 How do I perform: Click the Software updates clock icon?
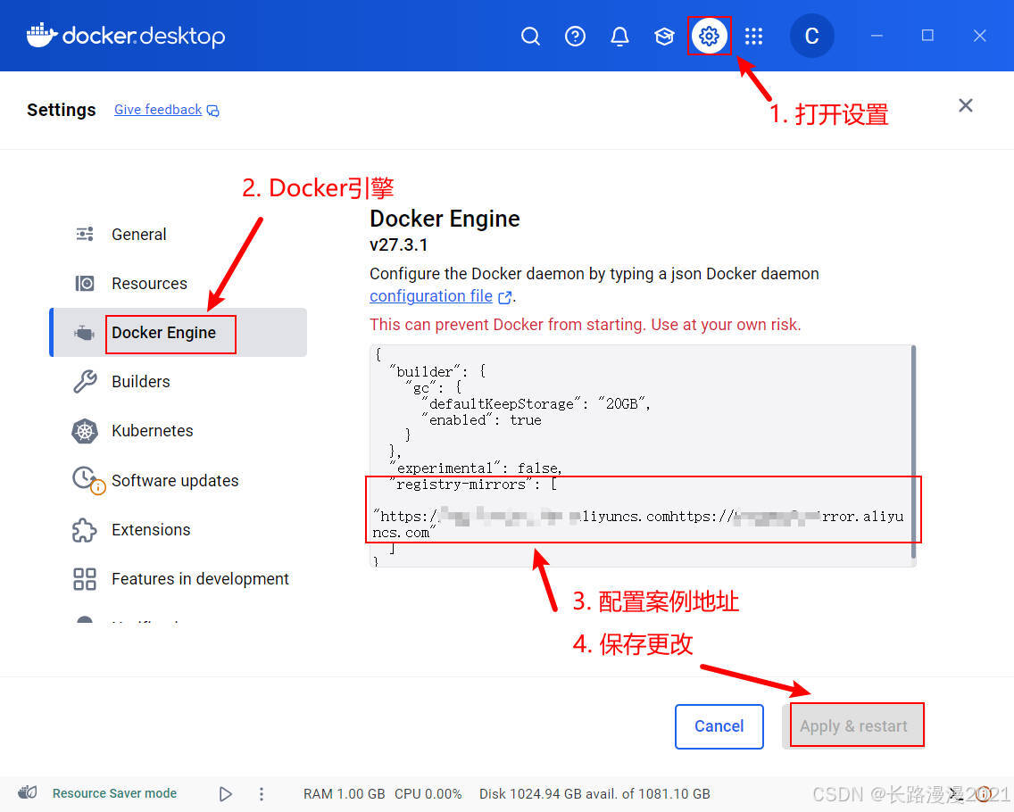87,480
